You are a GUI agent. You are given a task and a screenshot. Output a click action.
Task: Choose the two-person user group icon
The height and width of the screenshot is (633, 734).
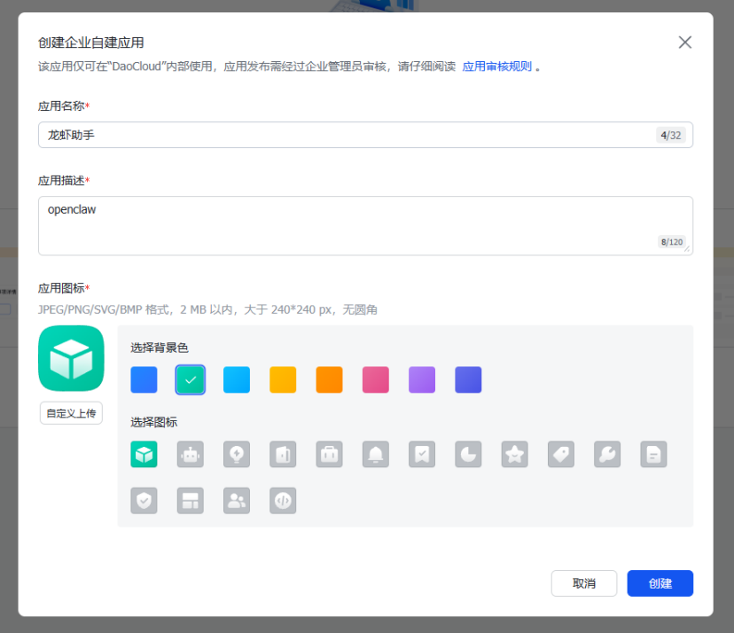tap(236, 500)
